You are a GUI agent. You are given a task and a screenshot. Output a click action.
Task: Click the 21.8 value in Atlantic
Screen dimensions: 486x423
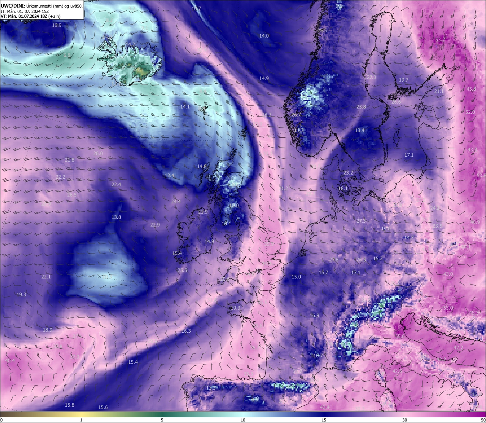[x=69, y=160]
